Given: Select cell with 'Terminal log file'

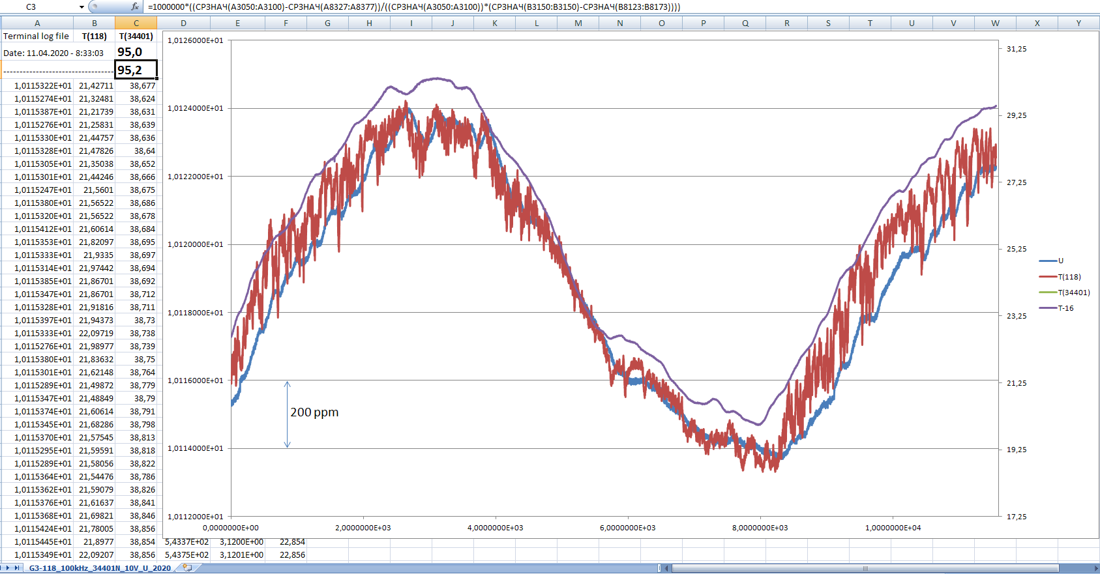Looking at the screenshot, I should [37, 36].
